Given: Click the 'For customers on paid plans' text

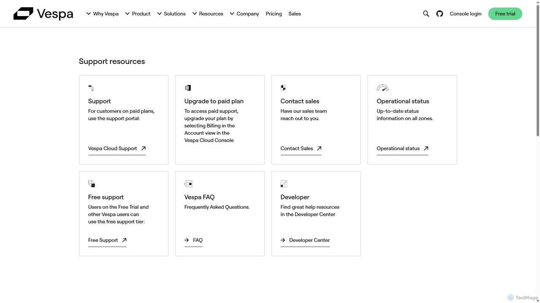Looking at the screenshot, I should (121, 115).
